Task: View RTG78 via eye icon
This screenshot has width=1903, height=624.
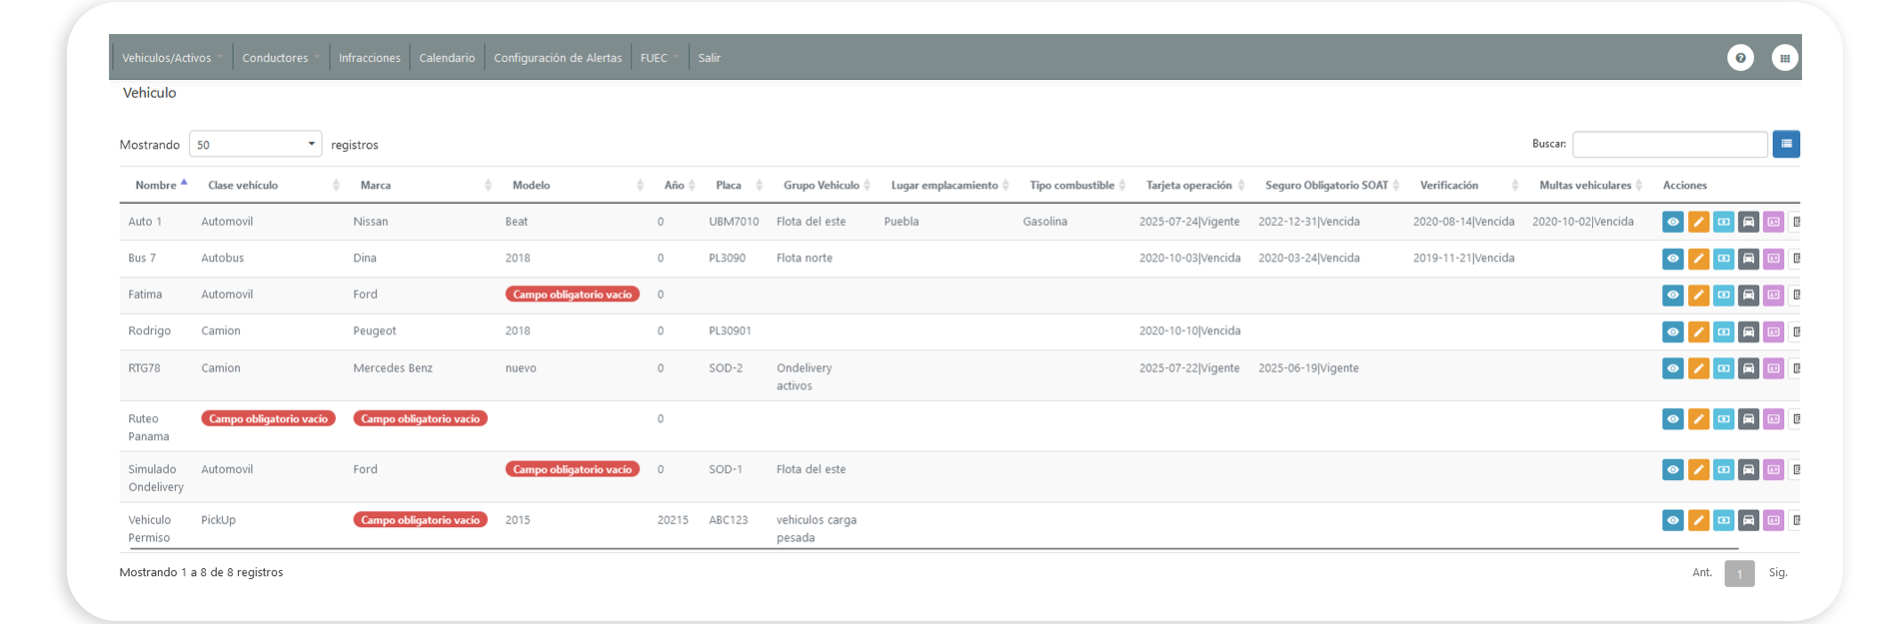Action: click(x=1672, y=368)
